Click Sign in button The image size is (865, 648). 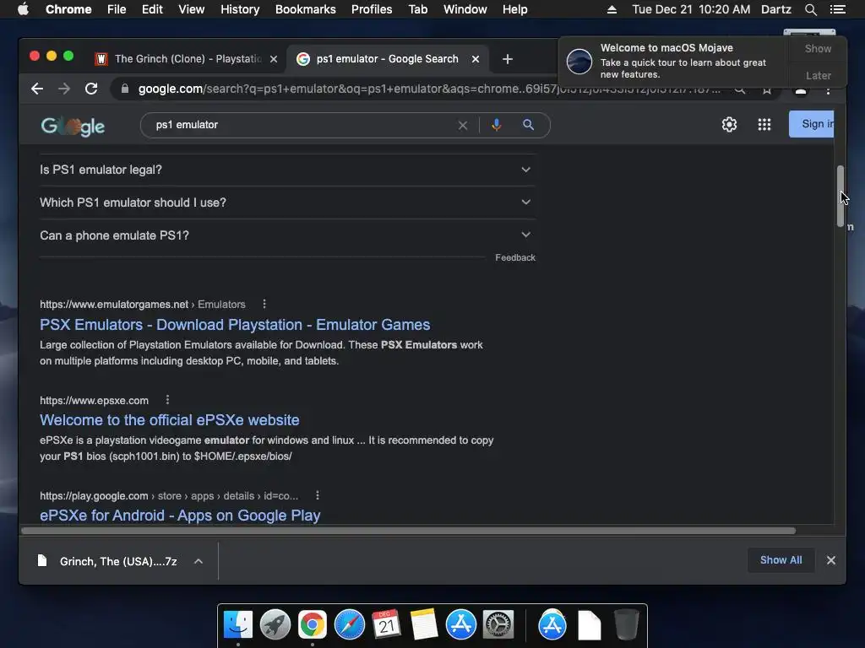(812, 124)
